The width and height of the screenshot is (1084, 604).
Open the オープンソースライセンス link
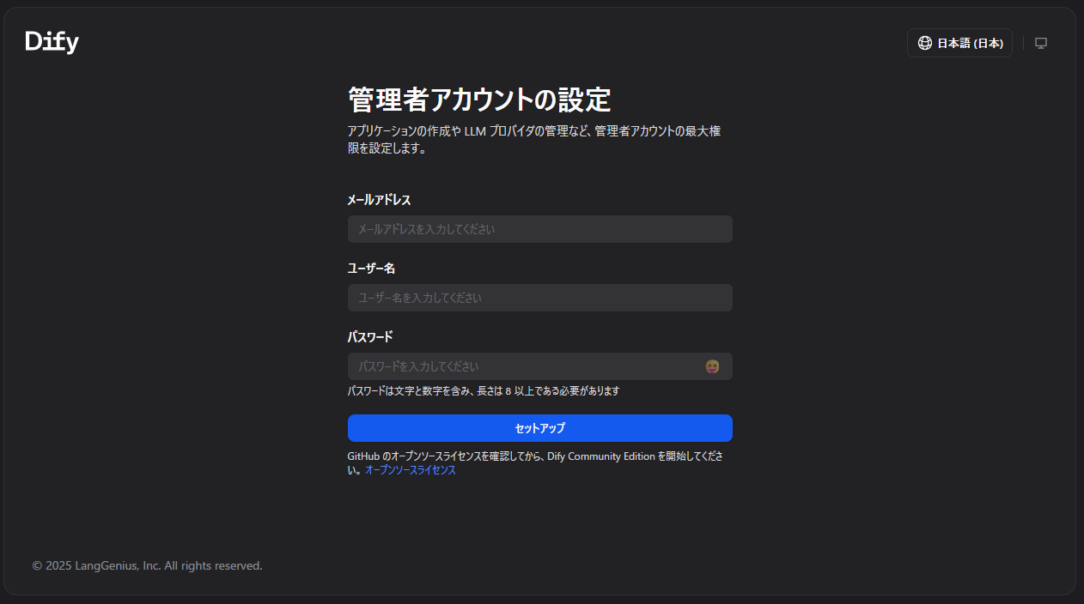pyautogui.click(x=411, y=470)
